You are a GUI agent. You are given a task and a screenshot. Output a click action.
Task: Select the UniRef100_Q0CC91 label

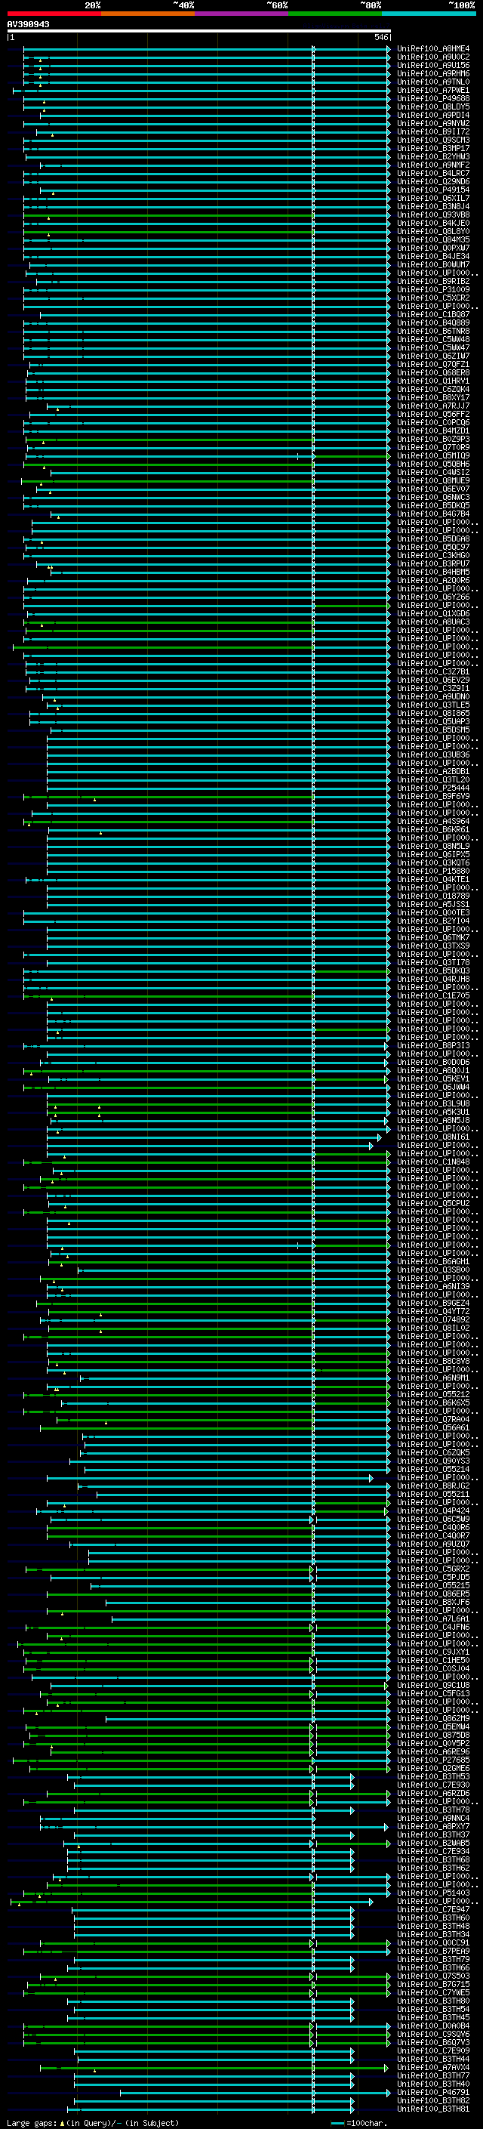432,1943
